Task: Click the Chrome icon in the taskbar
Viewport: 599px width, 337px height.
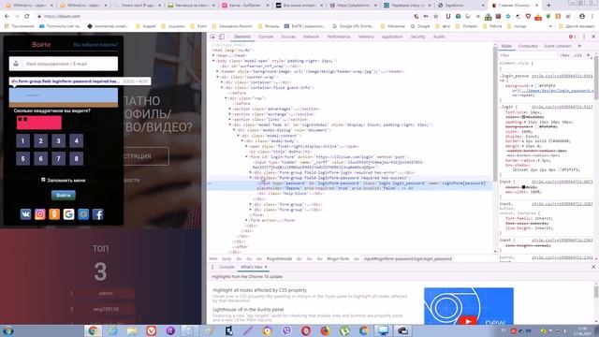Action: (x=93, y=330)
